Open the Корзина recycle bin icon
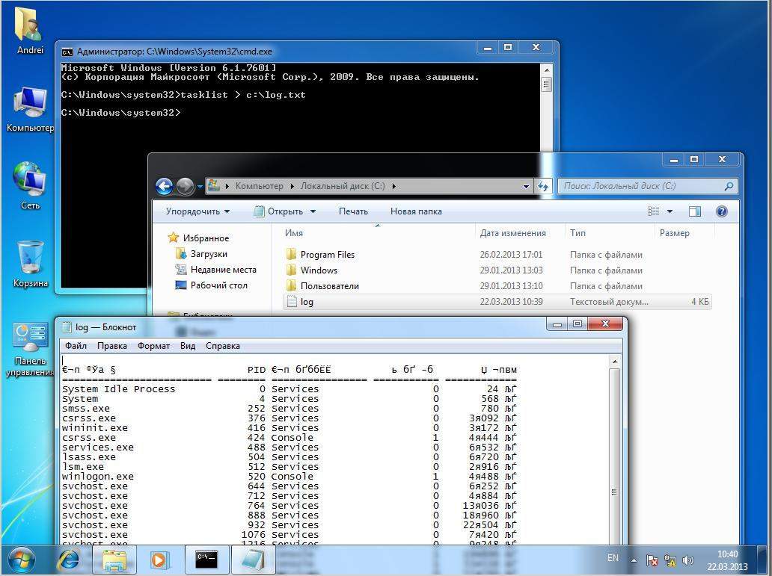This screenshot has width=772, height=576. (30, 264)
